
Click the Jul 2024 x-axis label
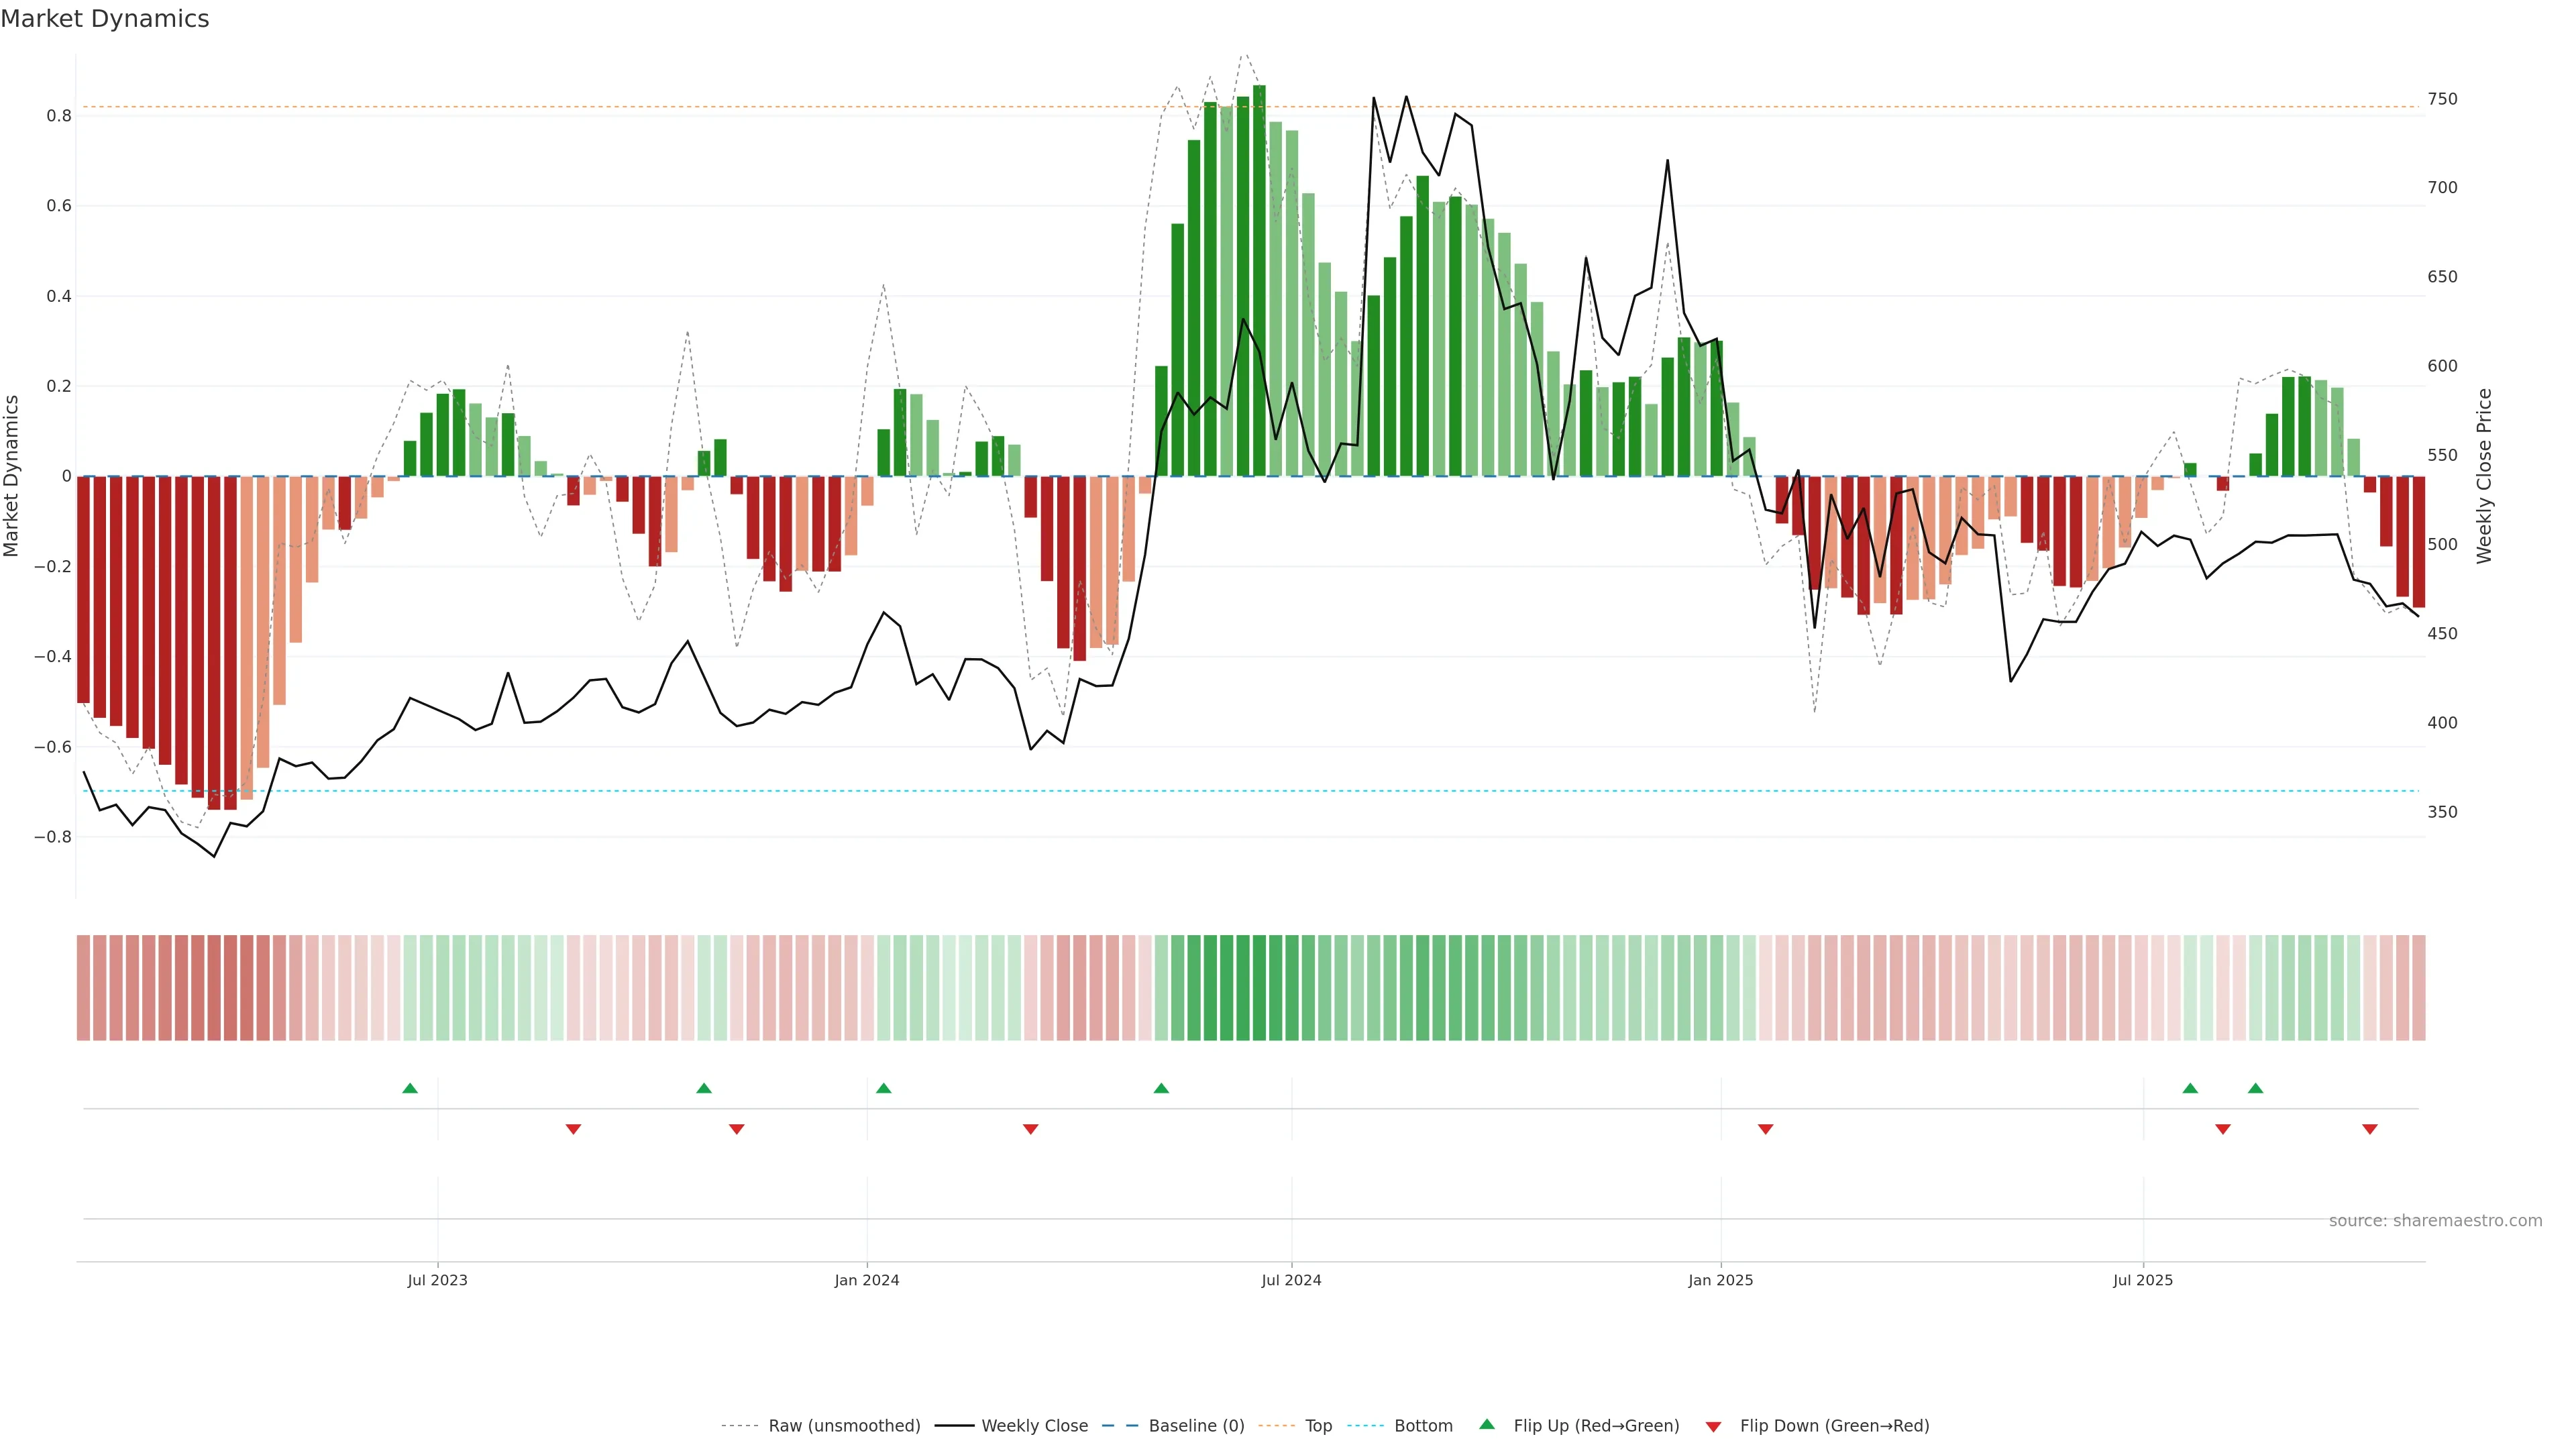pos(1291,1280)
